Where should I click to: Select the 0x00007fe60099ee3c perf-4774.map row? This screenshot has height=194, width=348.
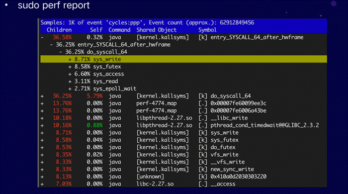(184, 104)
